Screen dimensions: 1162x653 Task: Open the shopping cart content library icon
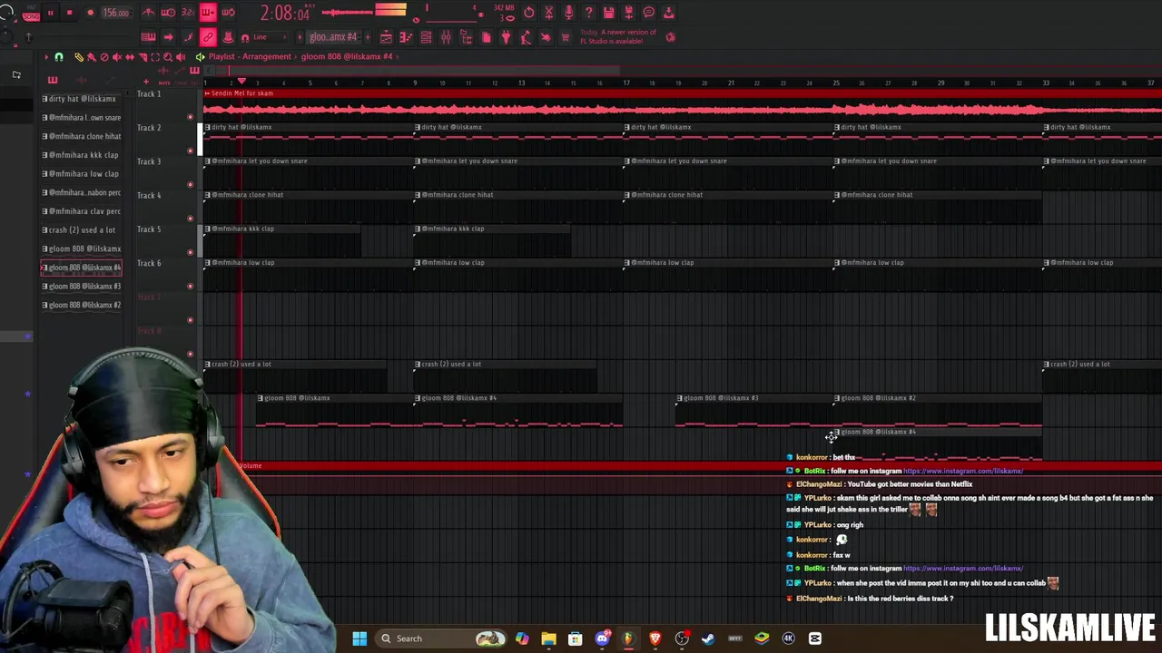pyautogui.click(x=565, y=37)
